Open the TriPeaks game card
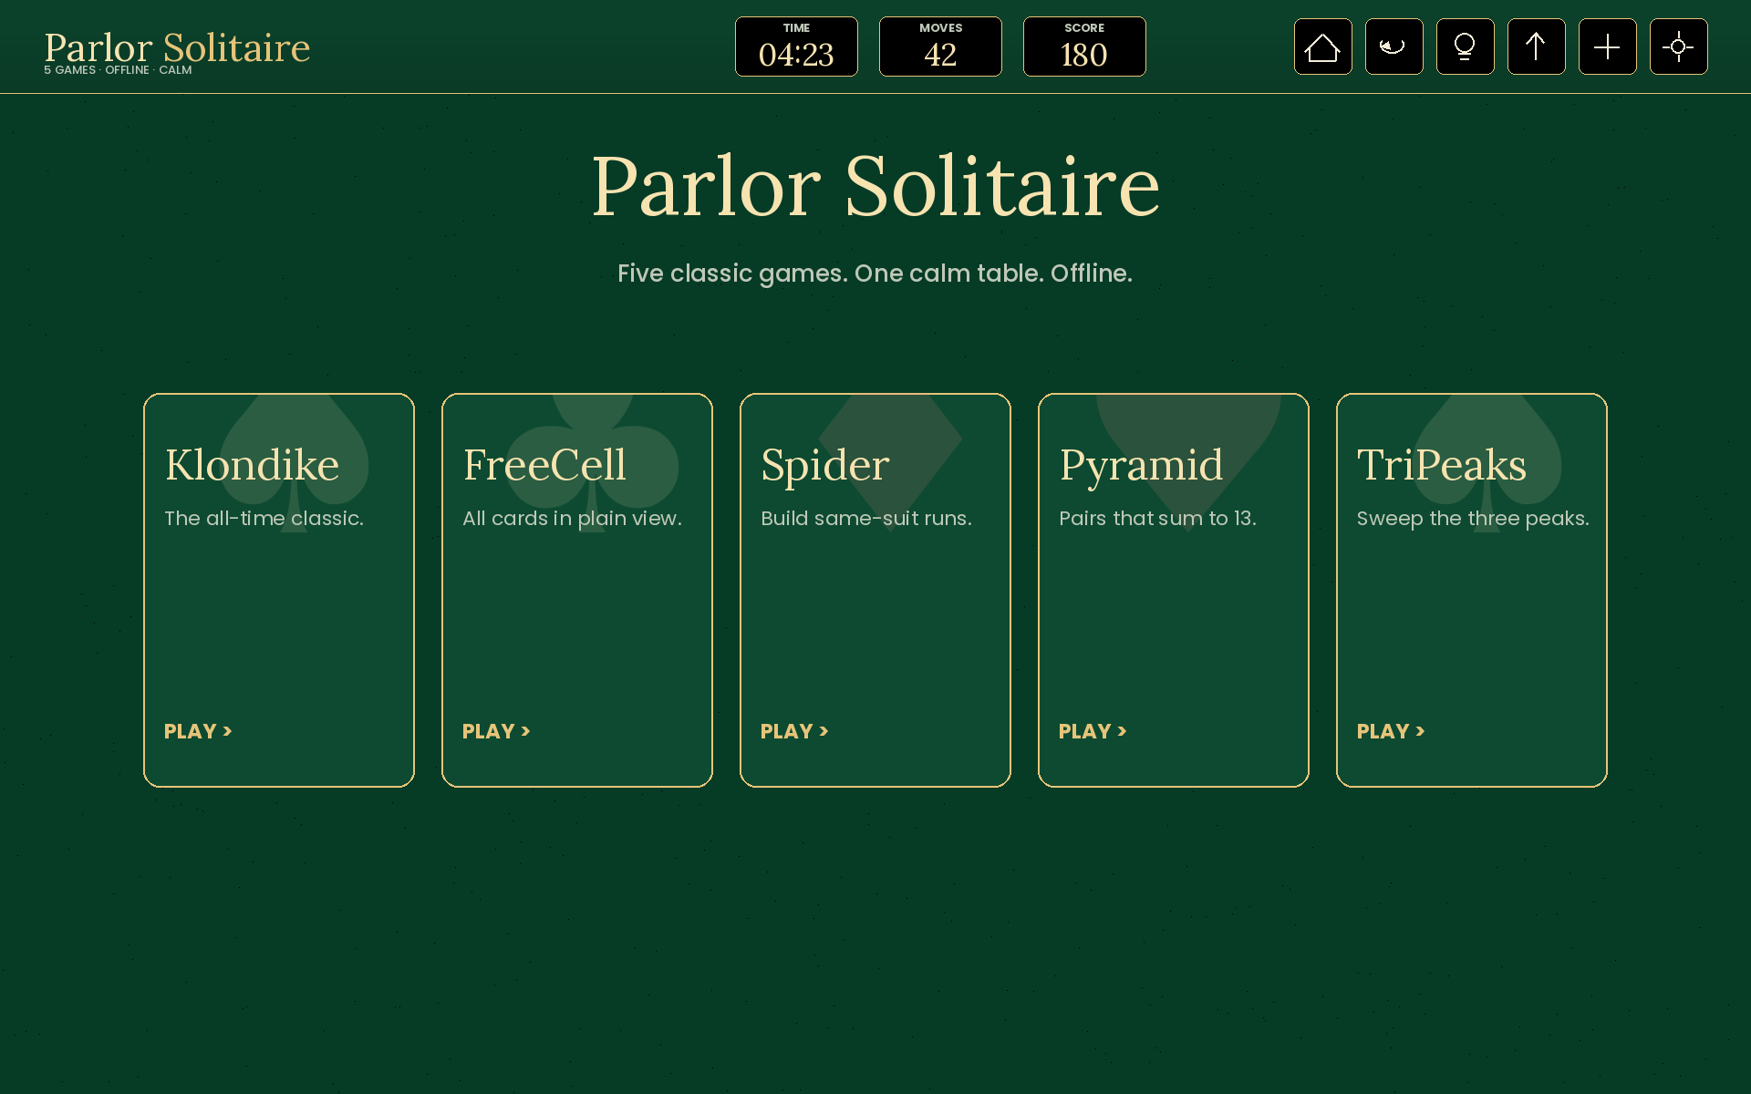The image size is (1751, 1094). [x=1472, y=590]
